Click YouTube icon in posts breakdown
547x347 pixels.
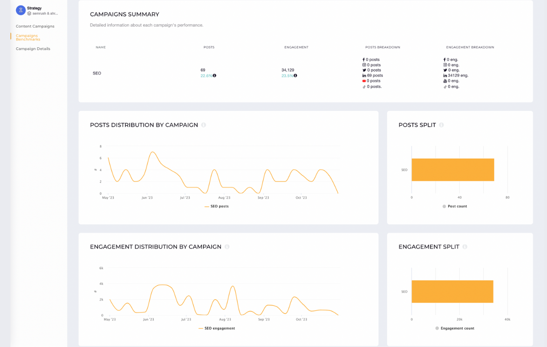coord(364,81)
